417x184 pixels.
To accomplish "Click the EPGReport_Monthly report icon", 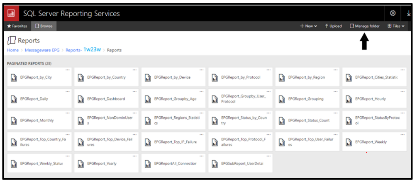I will pos(14,120).
